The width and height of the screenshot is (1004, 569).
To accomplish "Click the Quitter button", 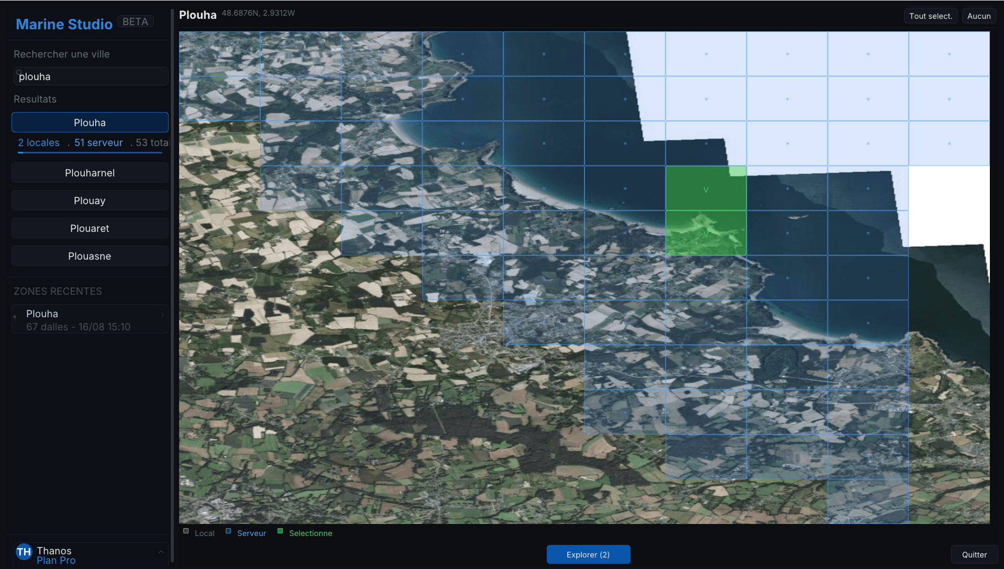I will coord(974,554).
